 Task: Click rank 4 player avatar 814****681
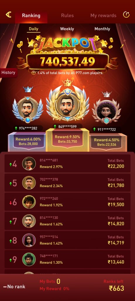(29, 163)
